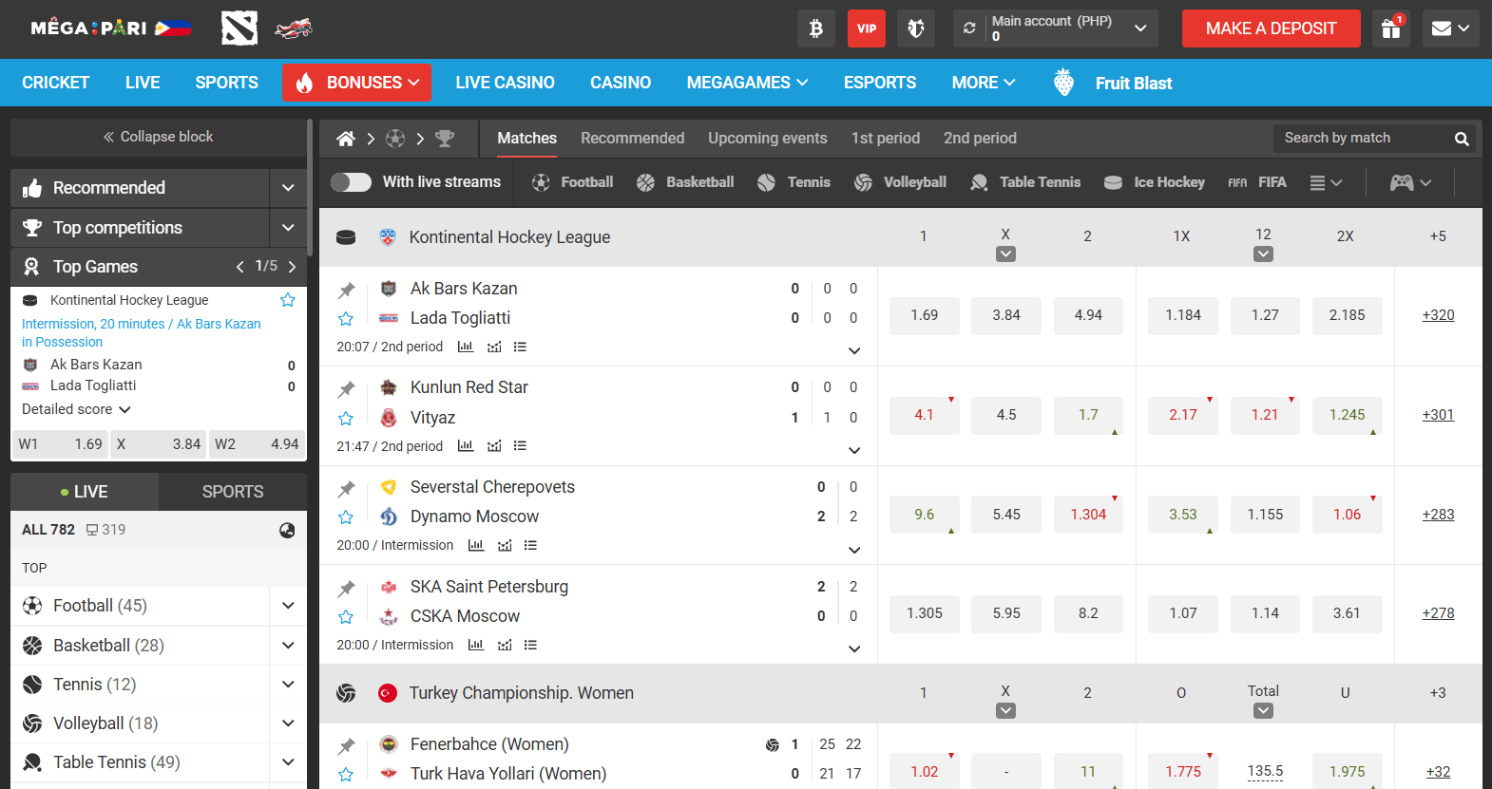Open line graph icon for Severstal match
1492x789 pixels.
click(x=505, y=546)
